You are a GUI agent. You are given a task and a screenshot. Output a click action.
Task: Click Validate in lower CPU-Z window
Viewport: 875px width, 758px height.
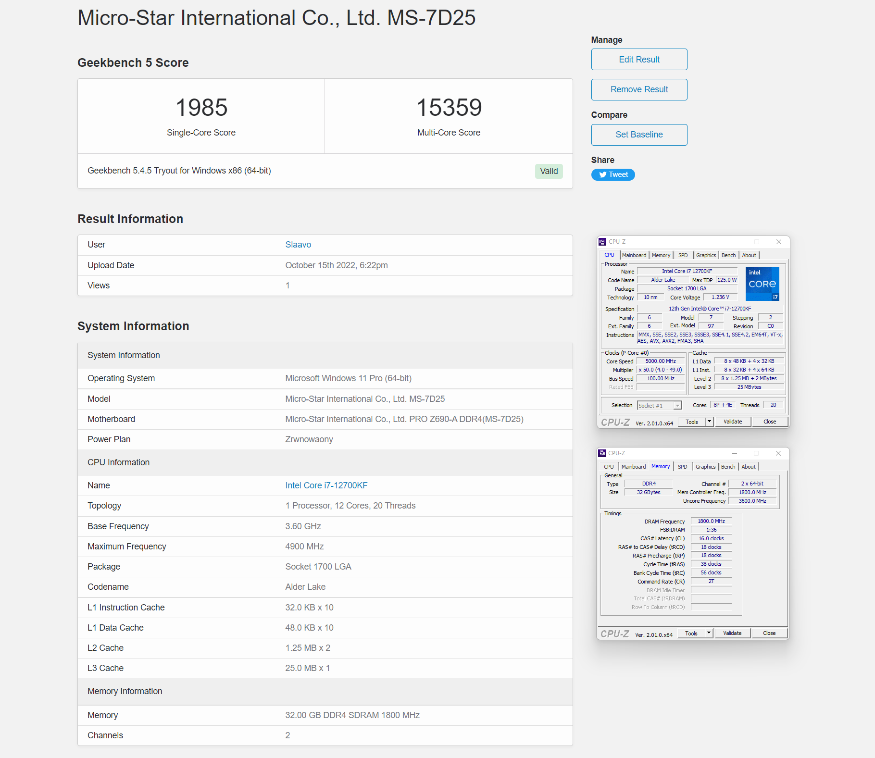pyautogui.click(x=732, y=634)
